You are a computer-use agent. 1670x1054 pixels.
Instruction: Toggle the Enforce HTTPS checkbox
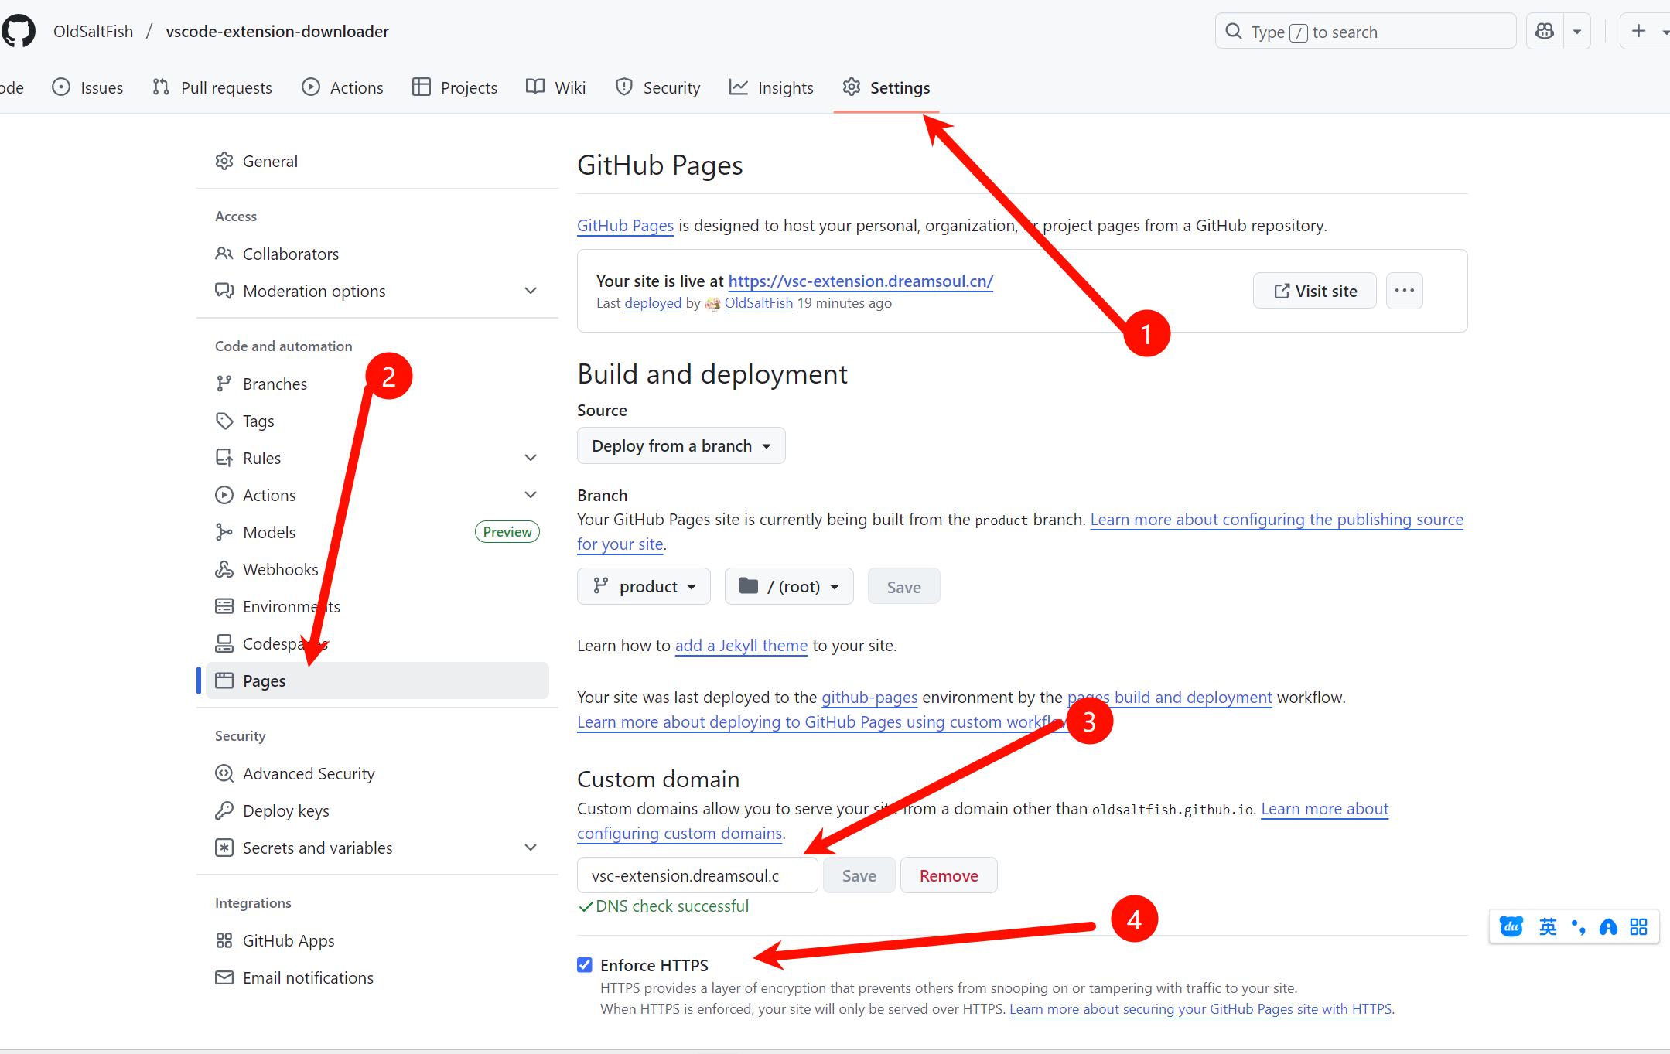[x=585, y=964]
